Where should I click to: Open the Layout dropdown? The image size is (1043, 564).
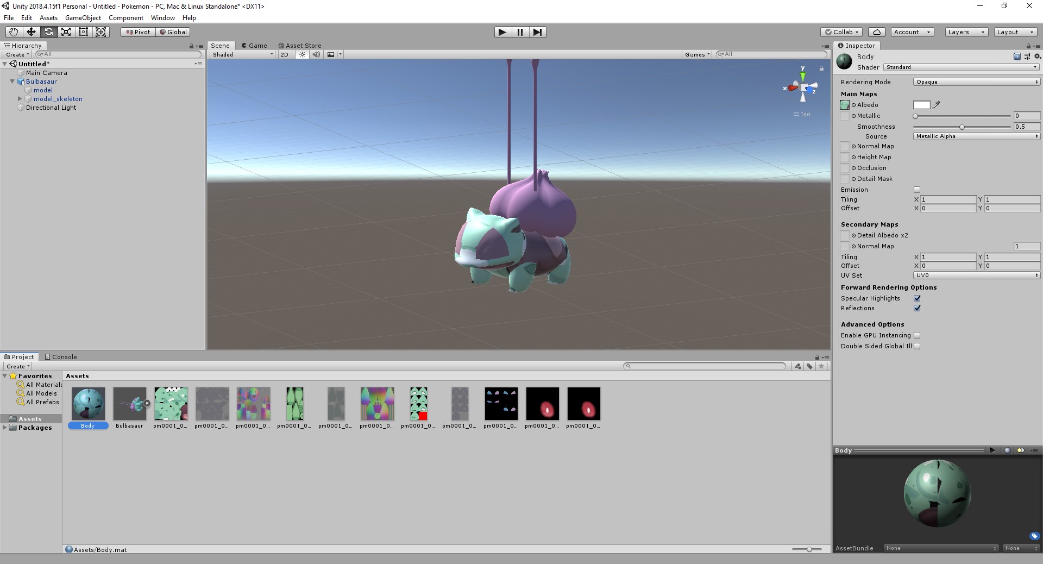point(1015,32)
